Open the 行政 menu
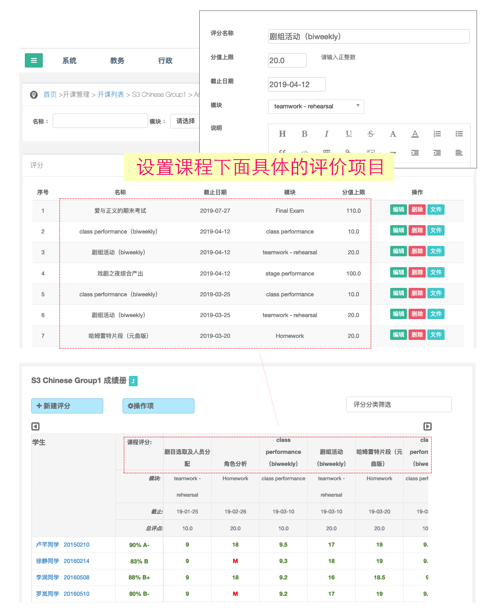Screen dimensions: 497x615 (x=165, y=61)
